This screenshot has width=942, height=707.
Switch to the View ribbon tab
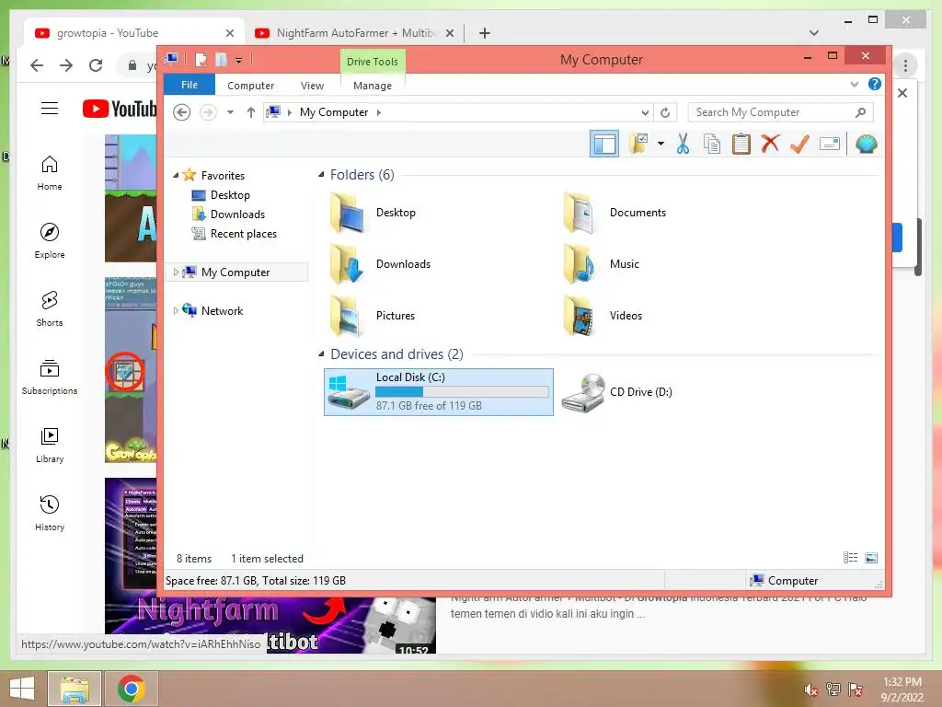[x=312, y=86]
